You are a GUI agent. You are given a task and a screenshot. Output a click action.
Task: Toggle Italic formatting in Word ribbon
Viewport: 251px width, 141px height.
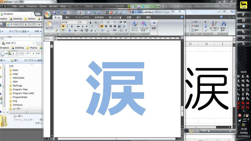pos(67,26)
